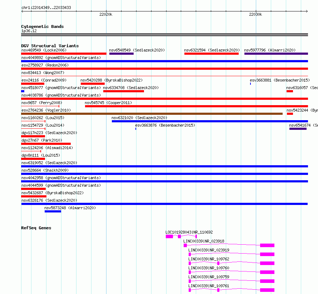Select the brown esv2764236 variant bar
Image resolution: width=318 pixels, height=294 pixels.
152,114
